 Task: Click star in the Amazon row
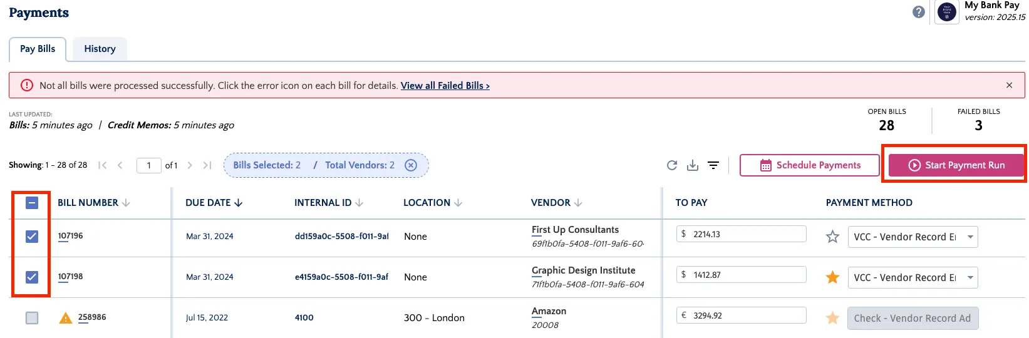click(x=832, y=318)
